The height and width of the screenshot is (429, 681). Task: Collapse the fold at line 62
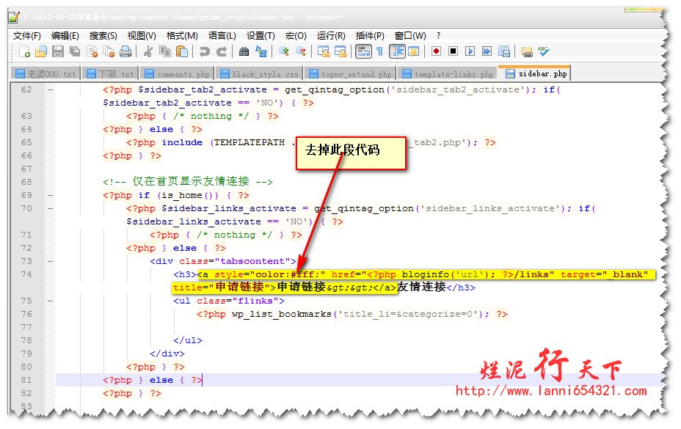pos(50,90)
